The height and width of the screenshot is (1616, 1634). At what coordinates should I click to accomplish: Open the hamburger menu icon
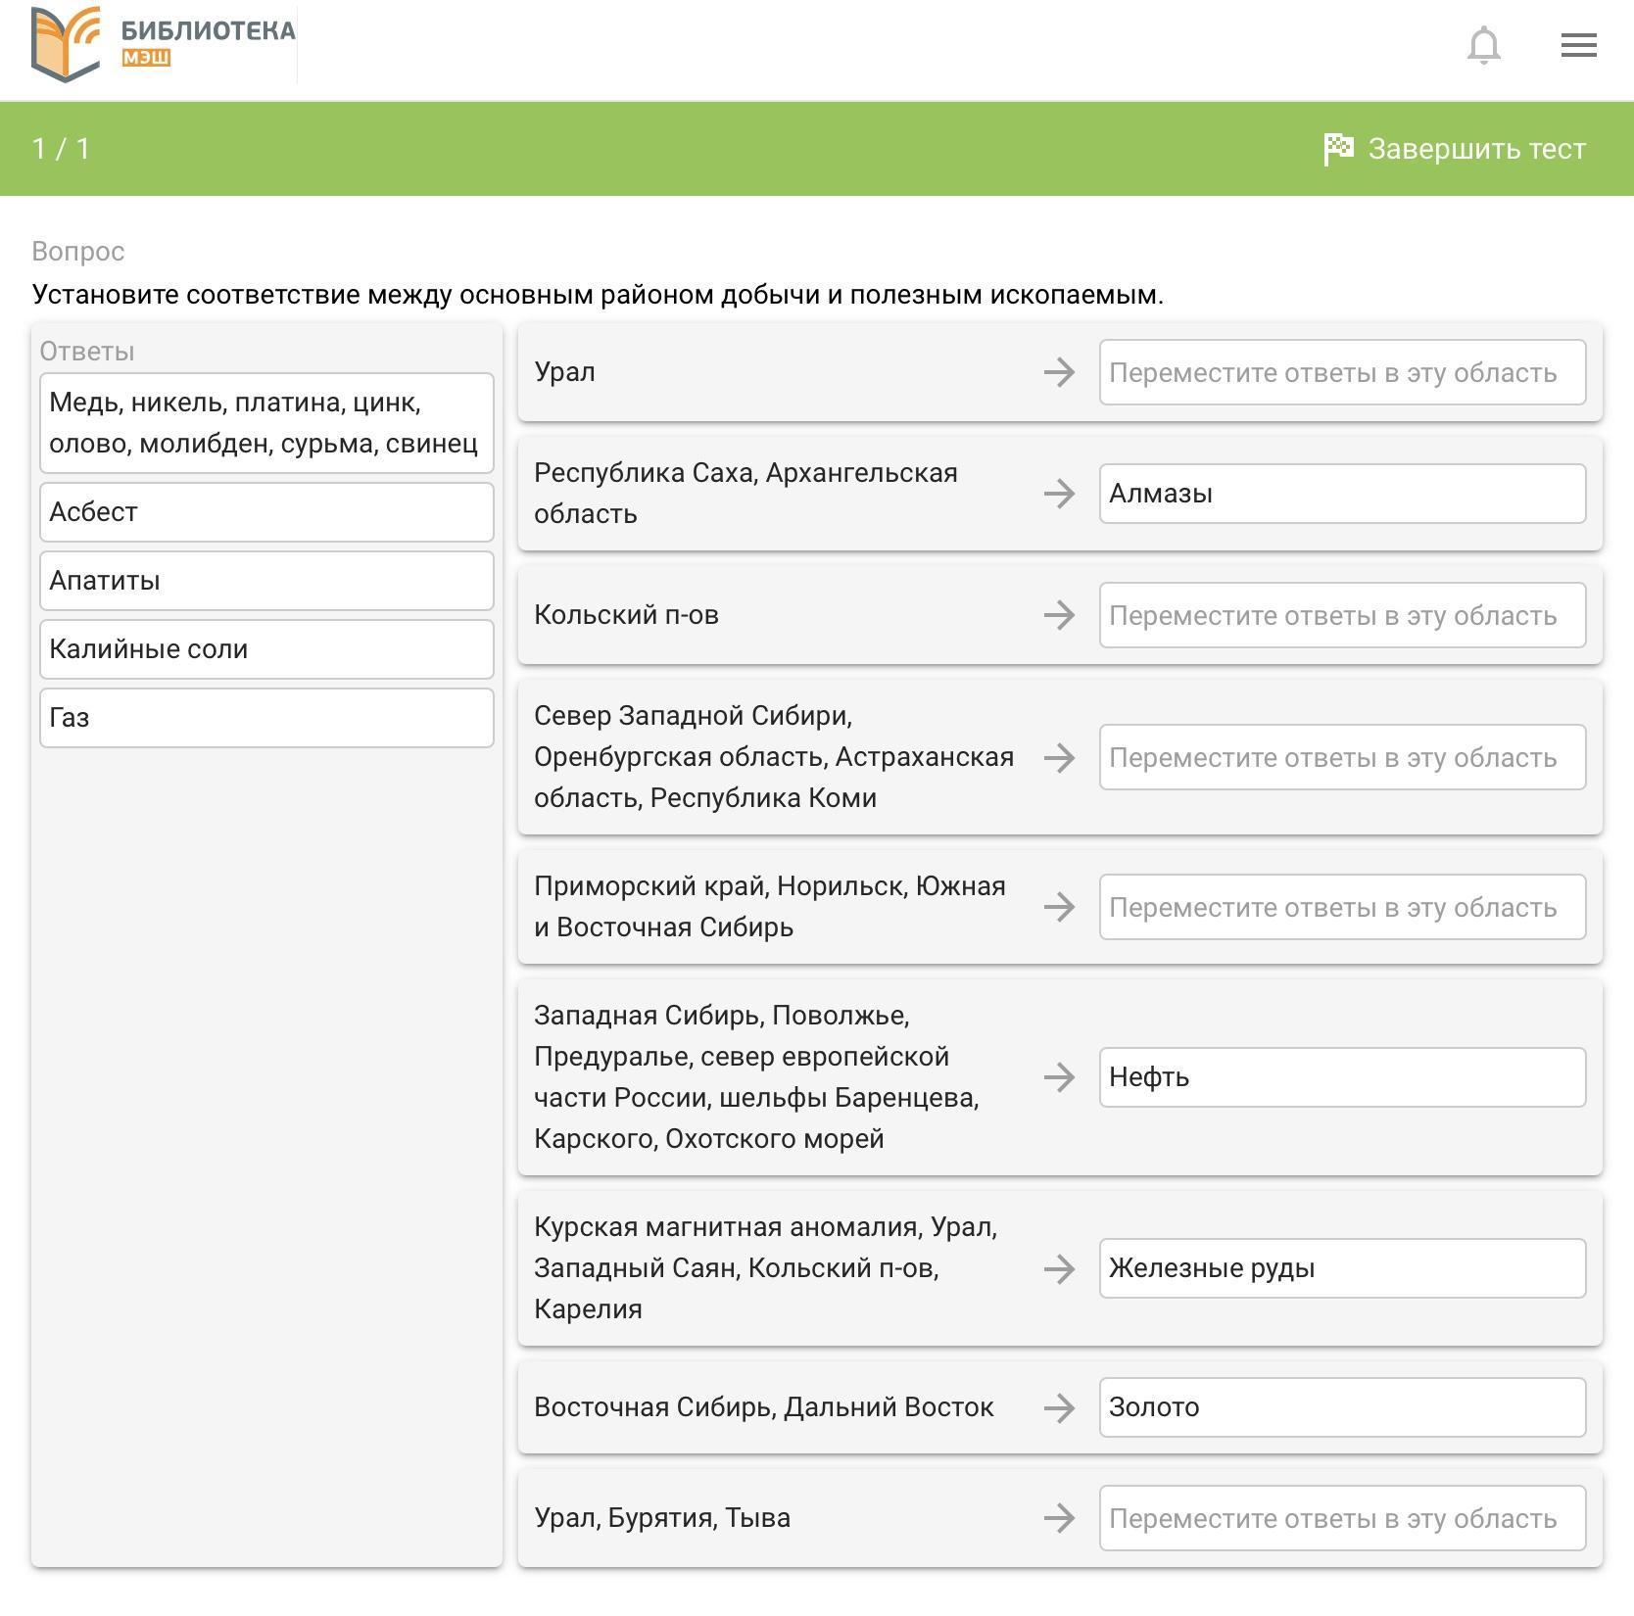pyautogui.click(x=1578, y=45)
